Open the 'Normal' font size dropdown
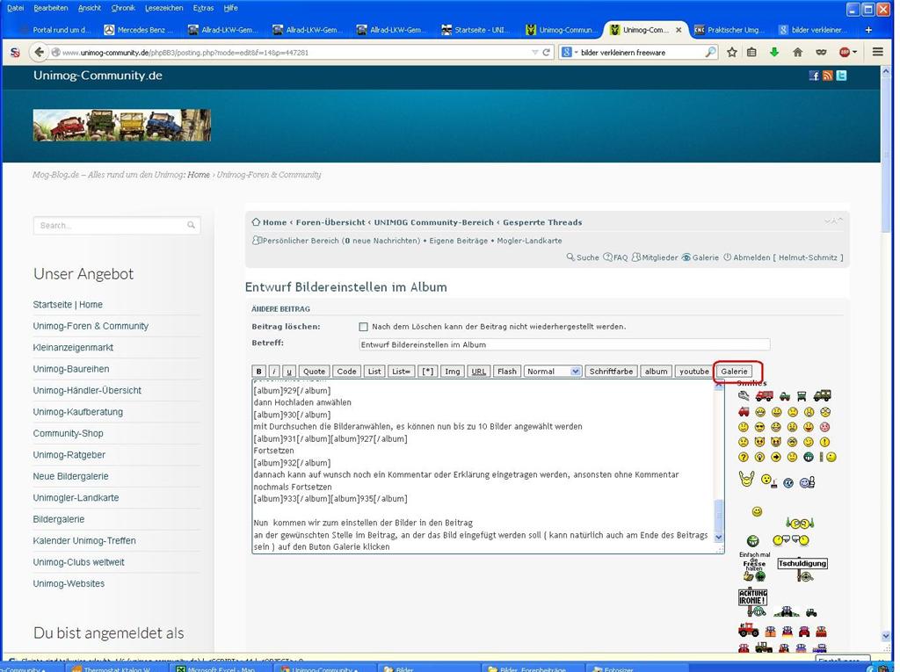Image resolution: width=900 pixels, height=672 pixels. 553,372
